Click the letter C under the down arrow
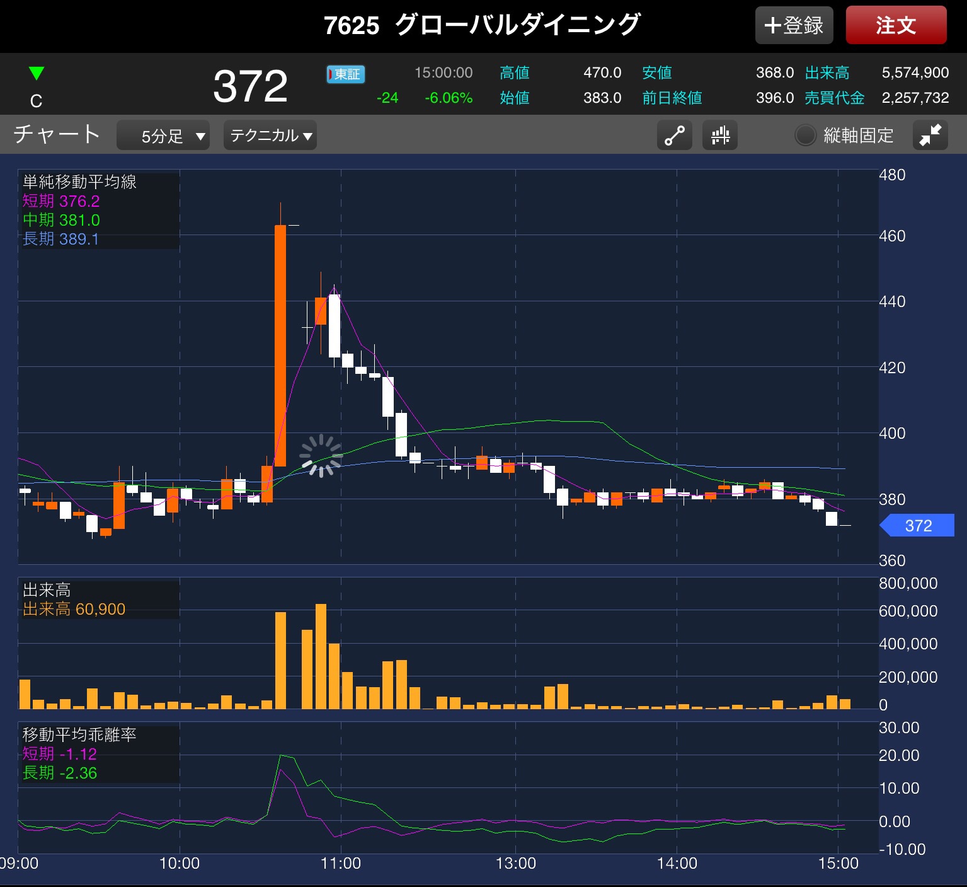Screen dimensions: 967x887 click(x=37, y=101)
